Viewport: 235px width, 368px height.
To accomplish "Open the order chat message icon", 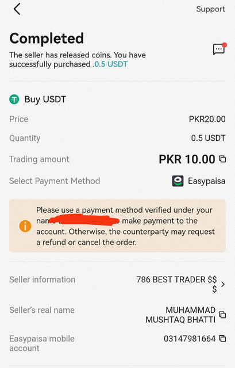I will (219, 48).
